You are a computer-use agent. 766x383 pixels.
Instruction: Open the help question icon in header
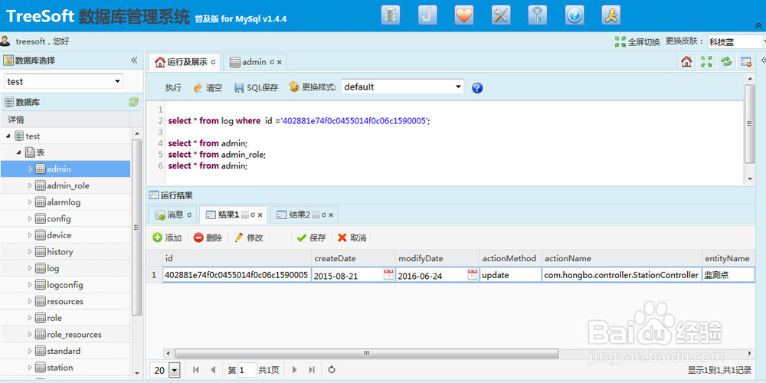[574, 15]
